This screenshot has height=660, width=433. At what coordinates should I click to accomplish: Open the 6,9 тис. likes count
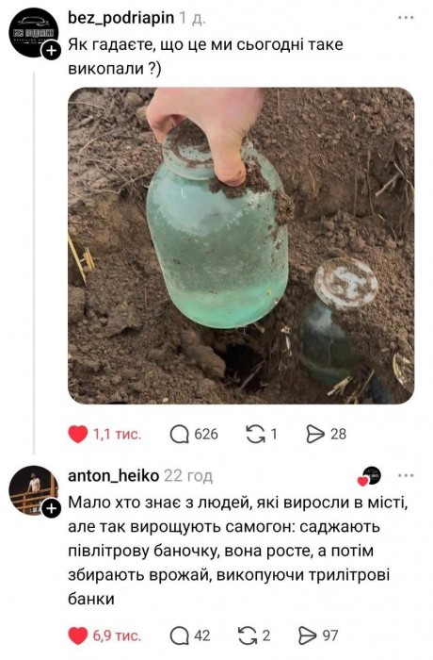click(x=117, y=635)
